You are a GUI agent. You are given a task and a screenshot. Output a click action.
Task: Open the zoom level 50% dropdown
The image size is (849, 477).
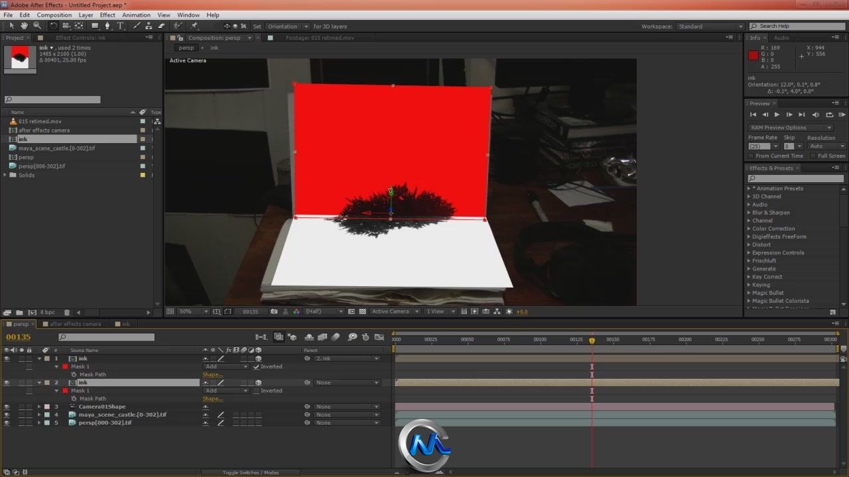pos(194,311)
